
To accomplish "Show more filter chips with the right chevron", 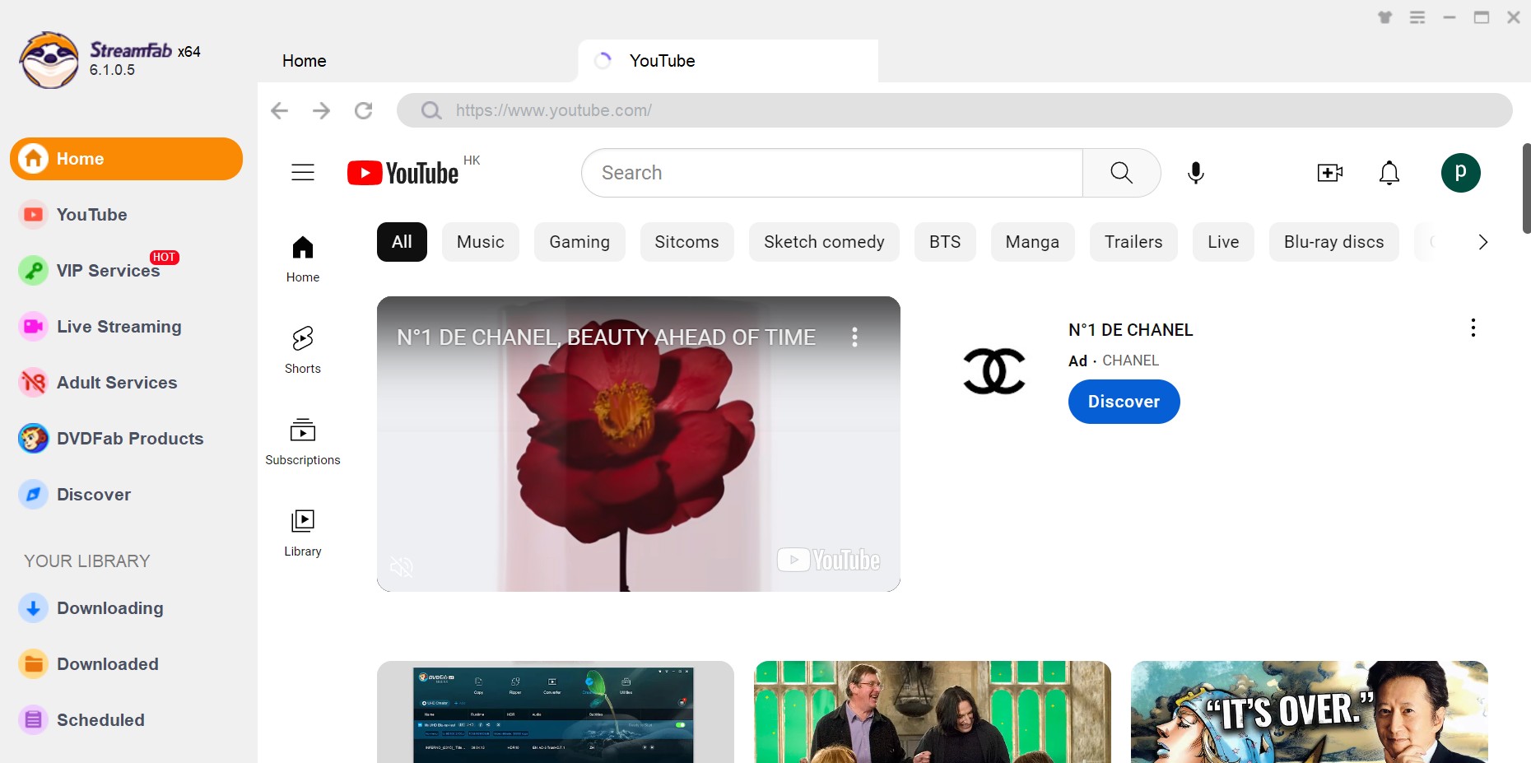I will (1482, 242).
